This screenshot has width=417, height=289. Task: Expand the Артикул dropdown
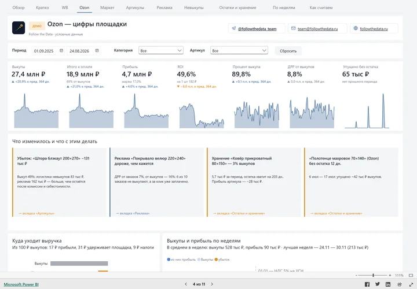coord(239,50)
